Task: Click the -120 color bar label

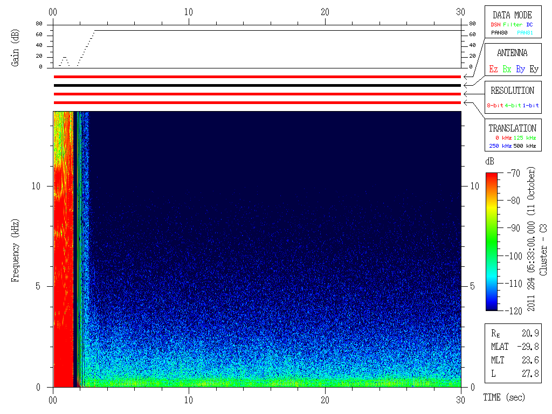Action: coord(515,311)
